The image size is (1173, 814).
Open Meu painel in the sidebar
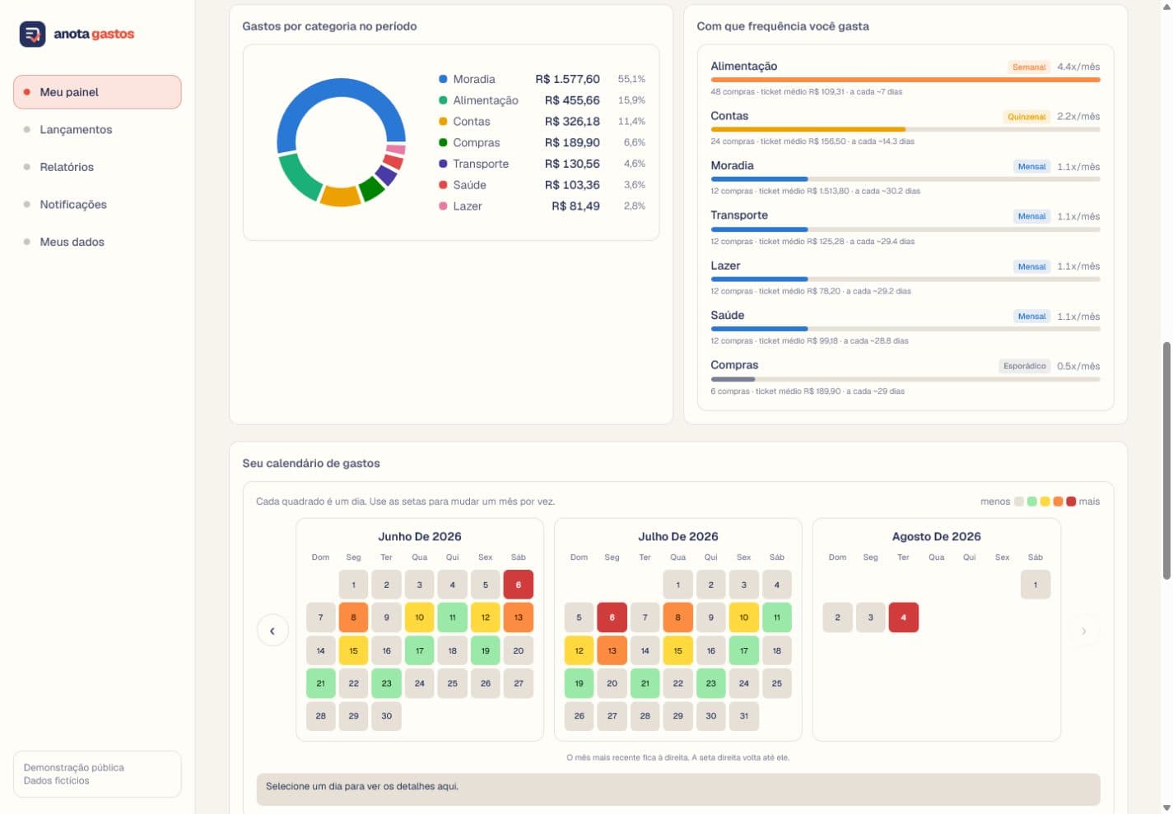click(97, 92)
